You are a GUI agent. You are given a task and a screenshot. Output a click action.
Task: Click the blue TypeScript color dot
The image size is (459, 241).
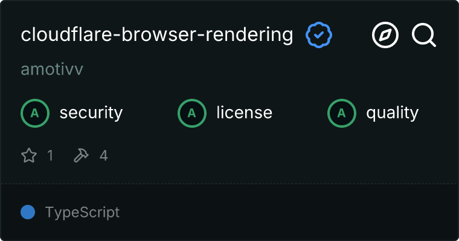pos(28,212)
